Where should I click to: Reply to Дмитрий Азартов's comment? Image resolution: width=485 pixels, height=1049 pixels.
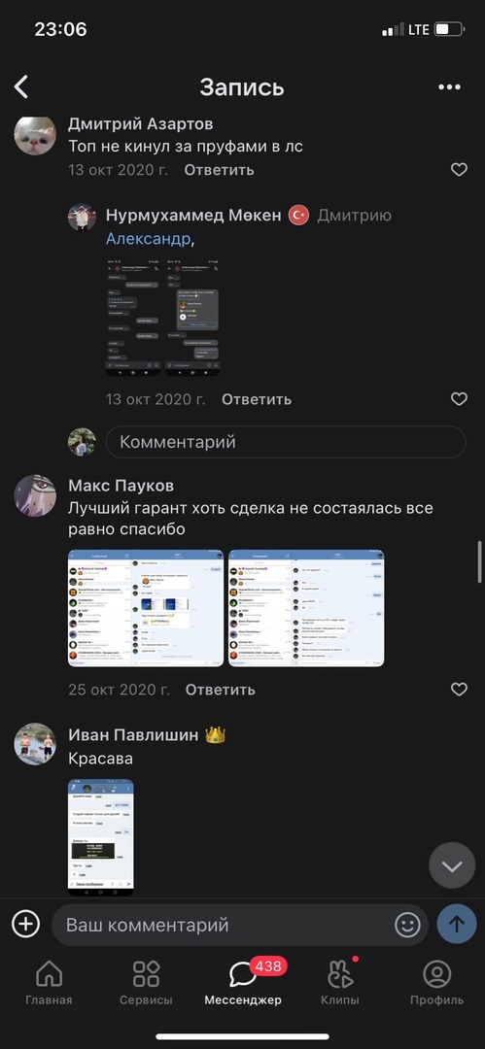click(219, 170)
